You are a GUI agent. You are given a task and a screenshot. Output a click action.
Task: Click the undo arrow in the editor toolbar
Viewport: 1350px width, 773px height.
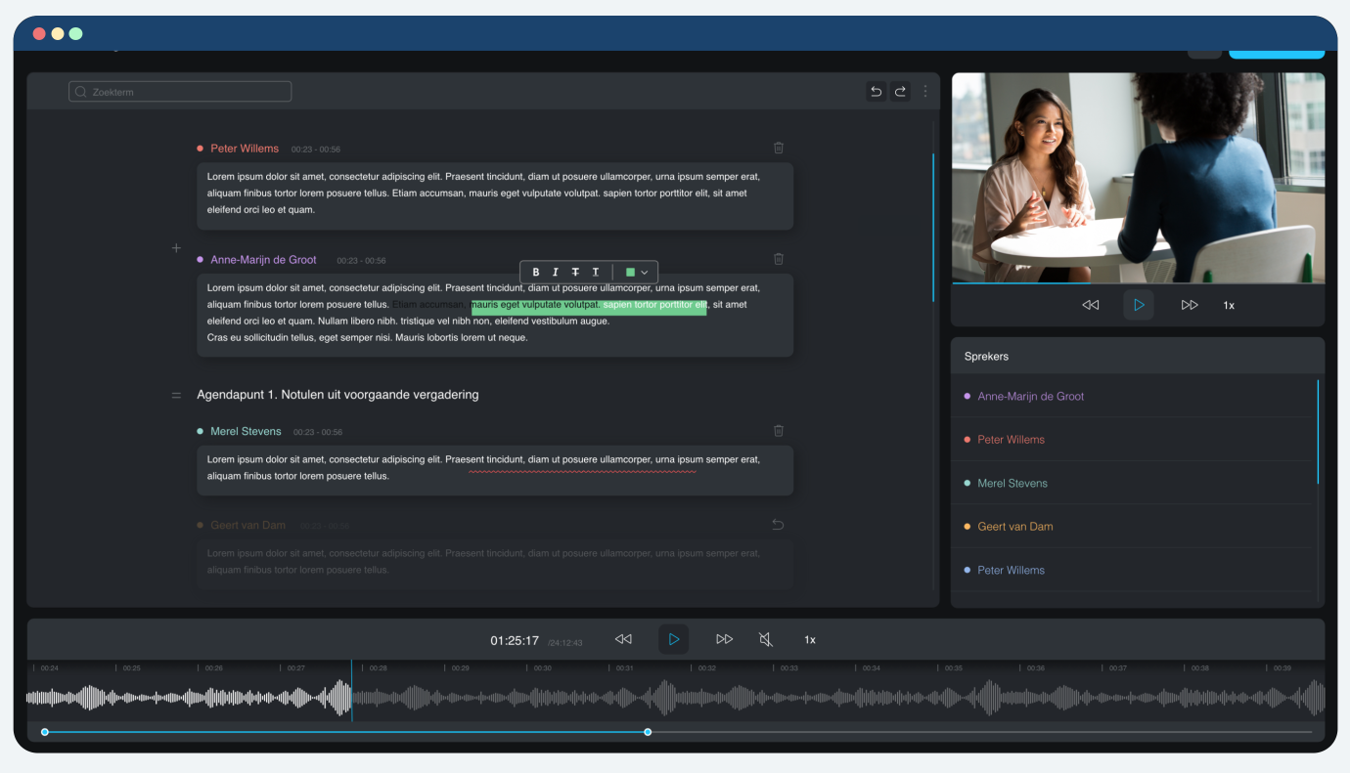pyautogui.click(x=876, y=92)
